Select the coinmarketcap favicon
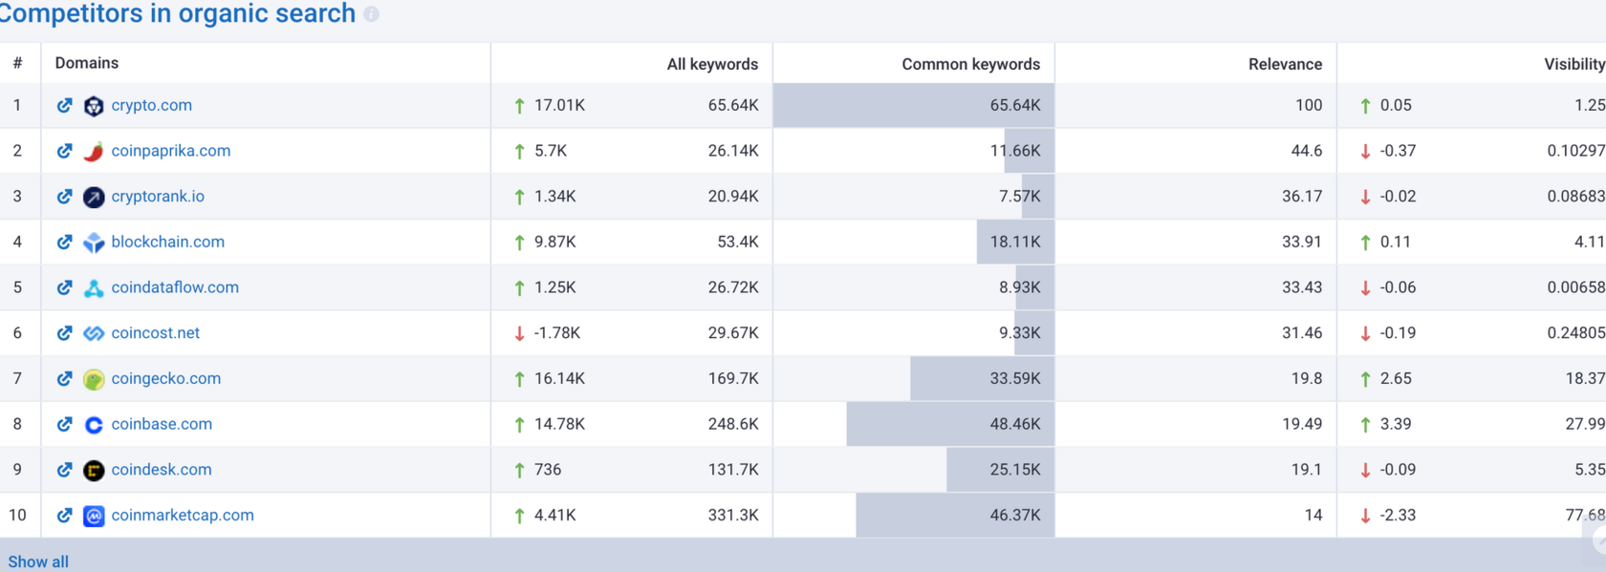Screen dimensions: 1606x572 point(93,515)
